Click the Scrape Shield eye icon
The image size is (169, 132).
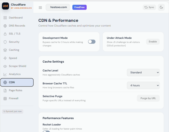click(5, 66)
